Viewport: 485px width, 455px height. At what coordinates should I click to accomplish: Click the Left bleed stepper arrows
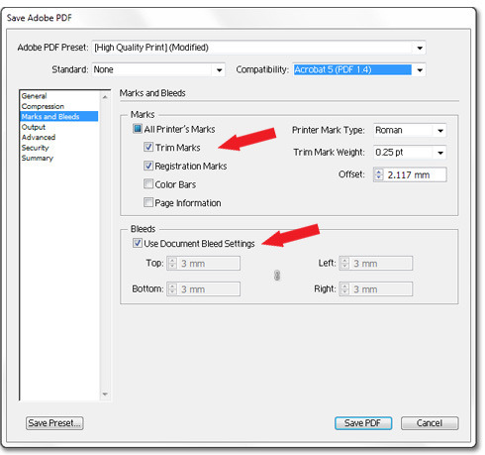tap(344, 264)
